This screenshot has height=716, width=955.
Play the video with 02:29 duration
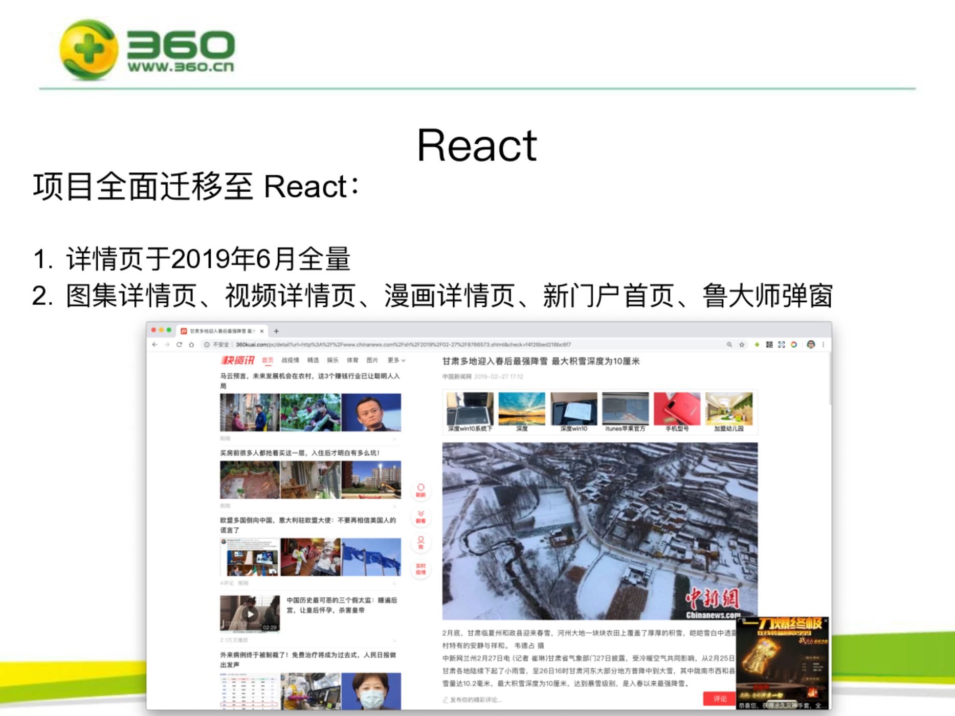point(250,614)
